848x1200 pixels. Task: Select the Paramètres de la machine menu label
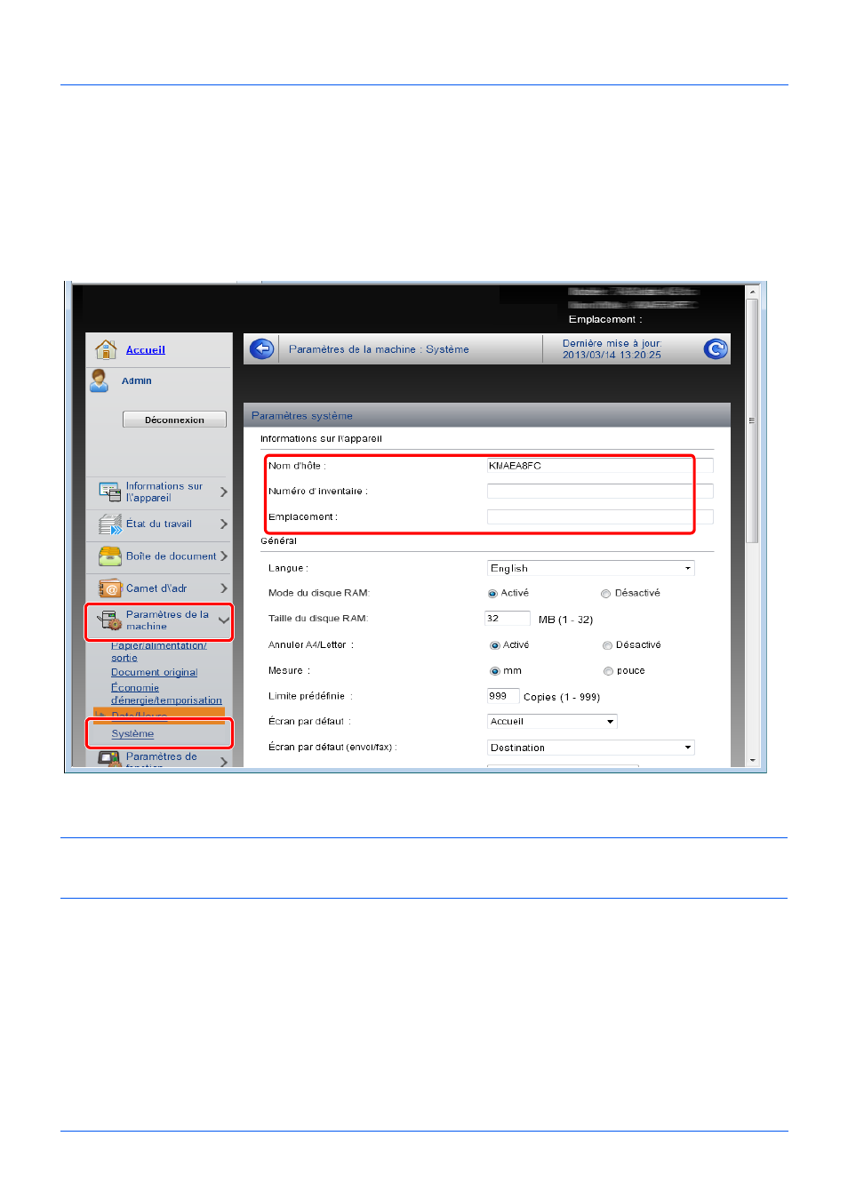pos(167,620)
